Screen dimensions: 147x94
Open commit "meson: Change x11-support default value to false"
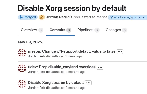72,51
